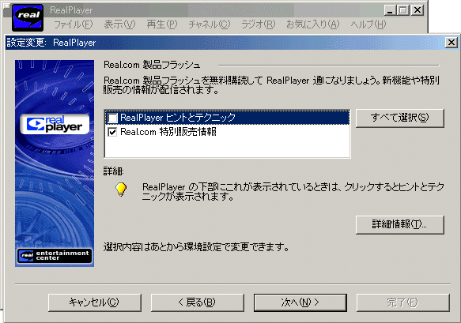Click the Real entertainment center badge
The height and width of the screenshot is (323, 461).
coord(55,256)
